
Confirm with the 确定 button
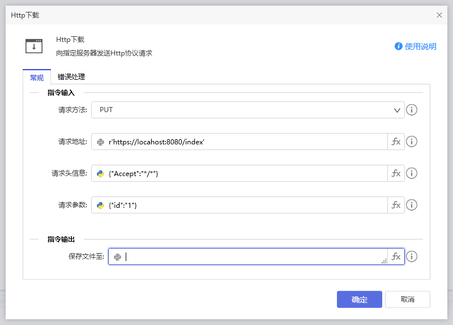pos(359,300)
